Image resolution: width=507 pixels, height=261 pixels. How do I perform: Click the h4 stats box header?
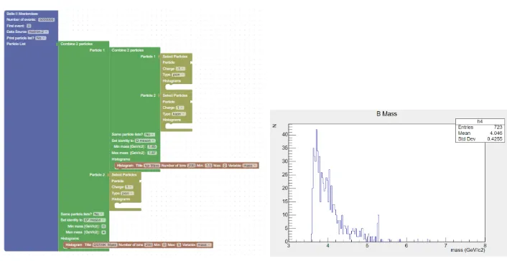pyautogui.click(x=480, y=121)
